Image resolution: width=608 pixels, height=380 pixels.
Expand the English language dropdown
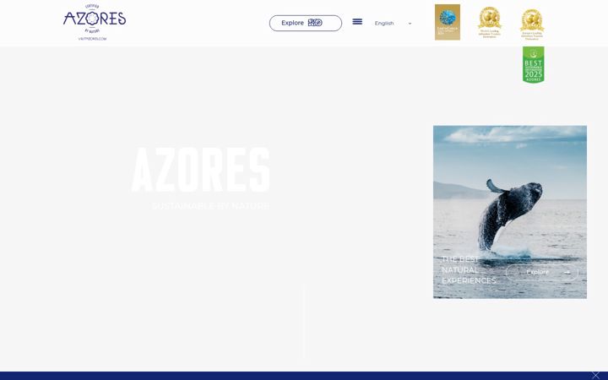click(x=393, y=24)
